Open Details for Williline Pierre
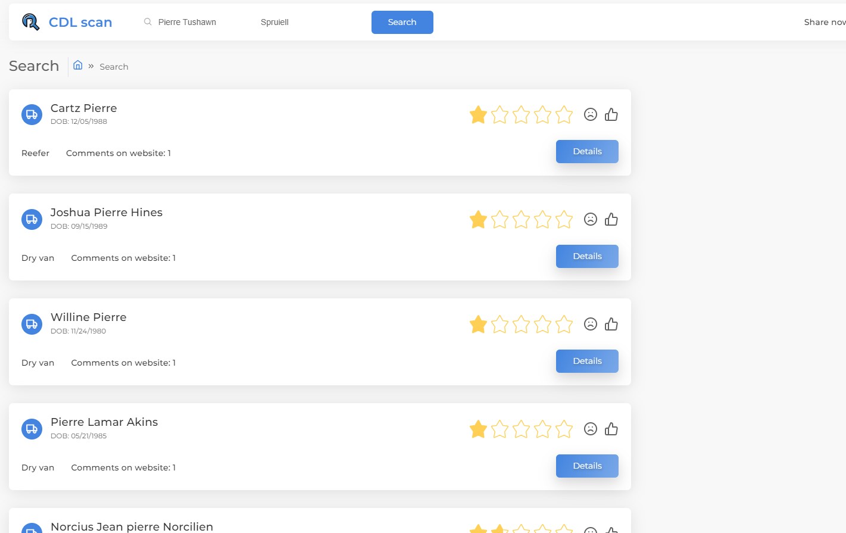The width and height of the screenshot is (846, 533). pos(587,361)
